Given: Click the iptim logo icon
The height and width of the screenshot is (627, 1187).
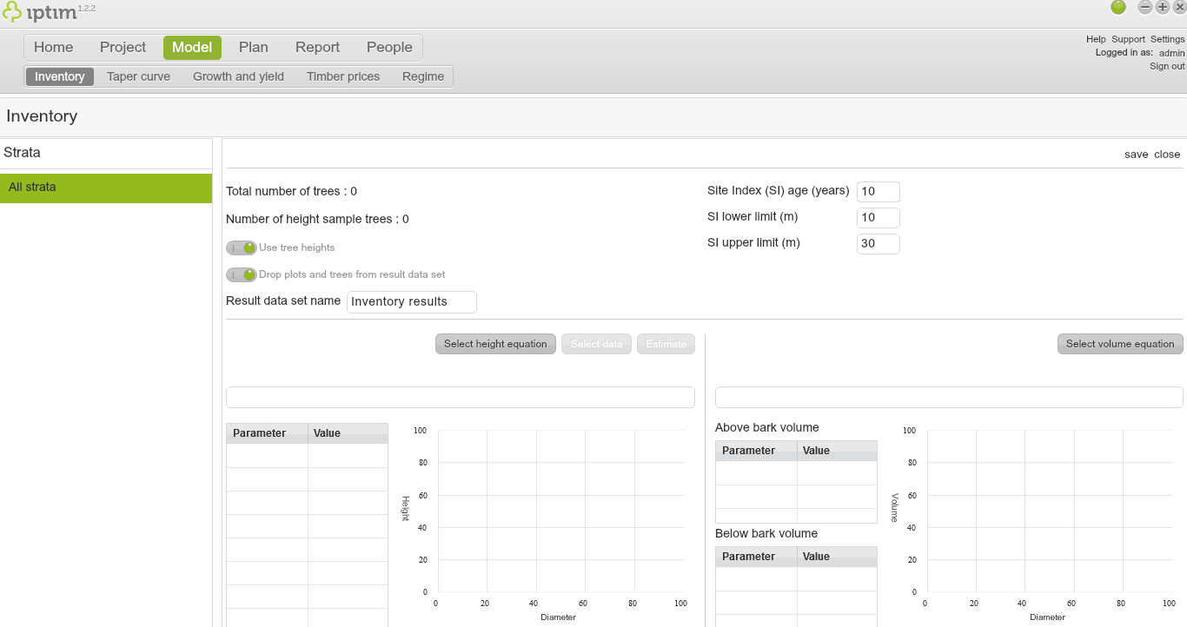Looking at the screenshot, I should 12,12.
